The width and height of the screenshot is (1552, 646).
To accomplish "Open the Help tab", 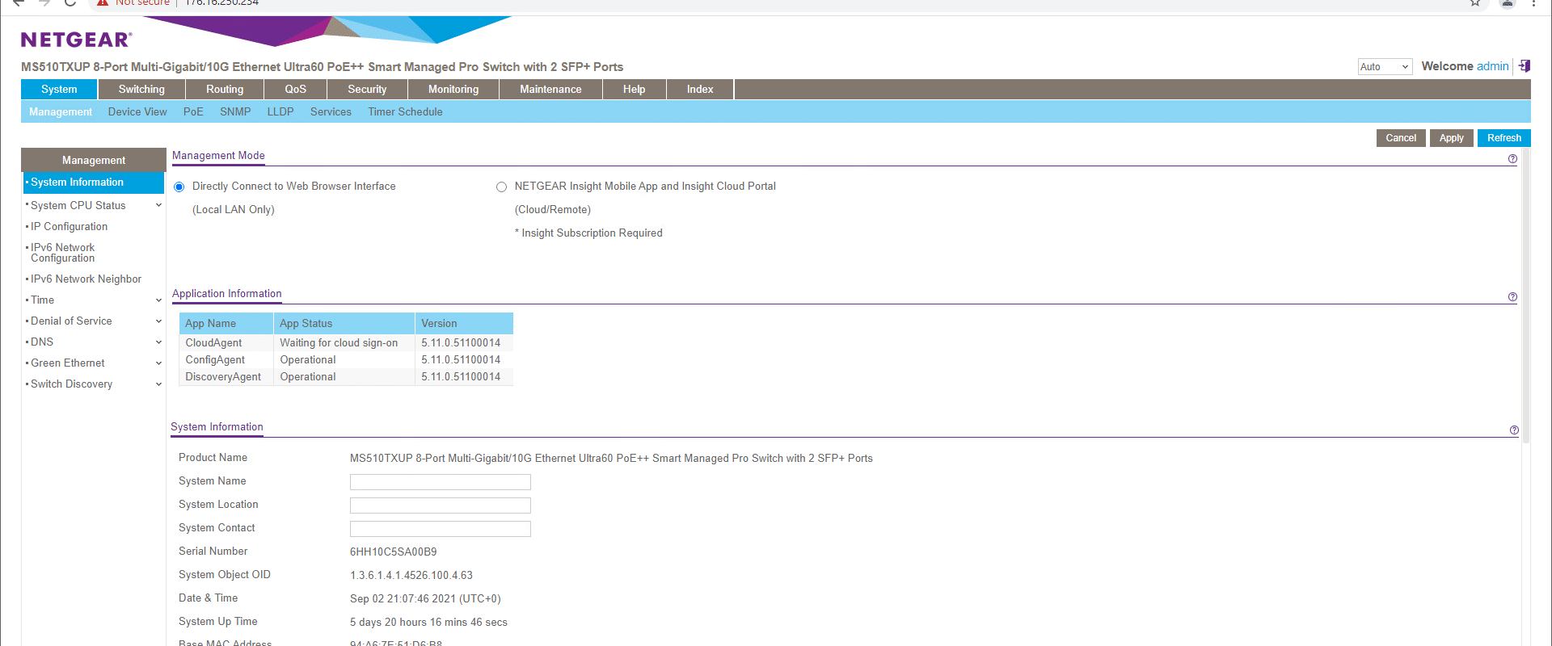I will [635, 89].
